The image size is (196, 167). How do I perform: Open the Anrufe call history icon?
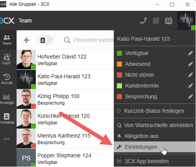click(x=7, y=79)
